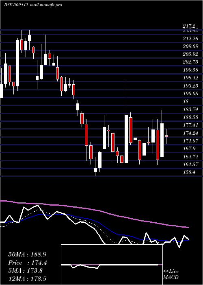
Task: Select the 199.58 price axis label
Action: pyautogui.click(x=190, y=70)
